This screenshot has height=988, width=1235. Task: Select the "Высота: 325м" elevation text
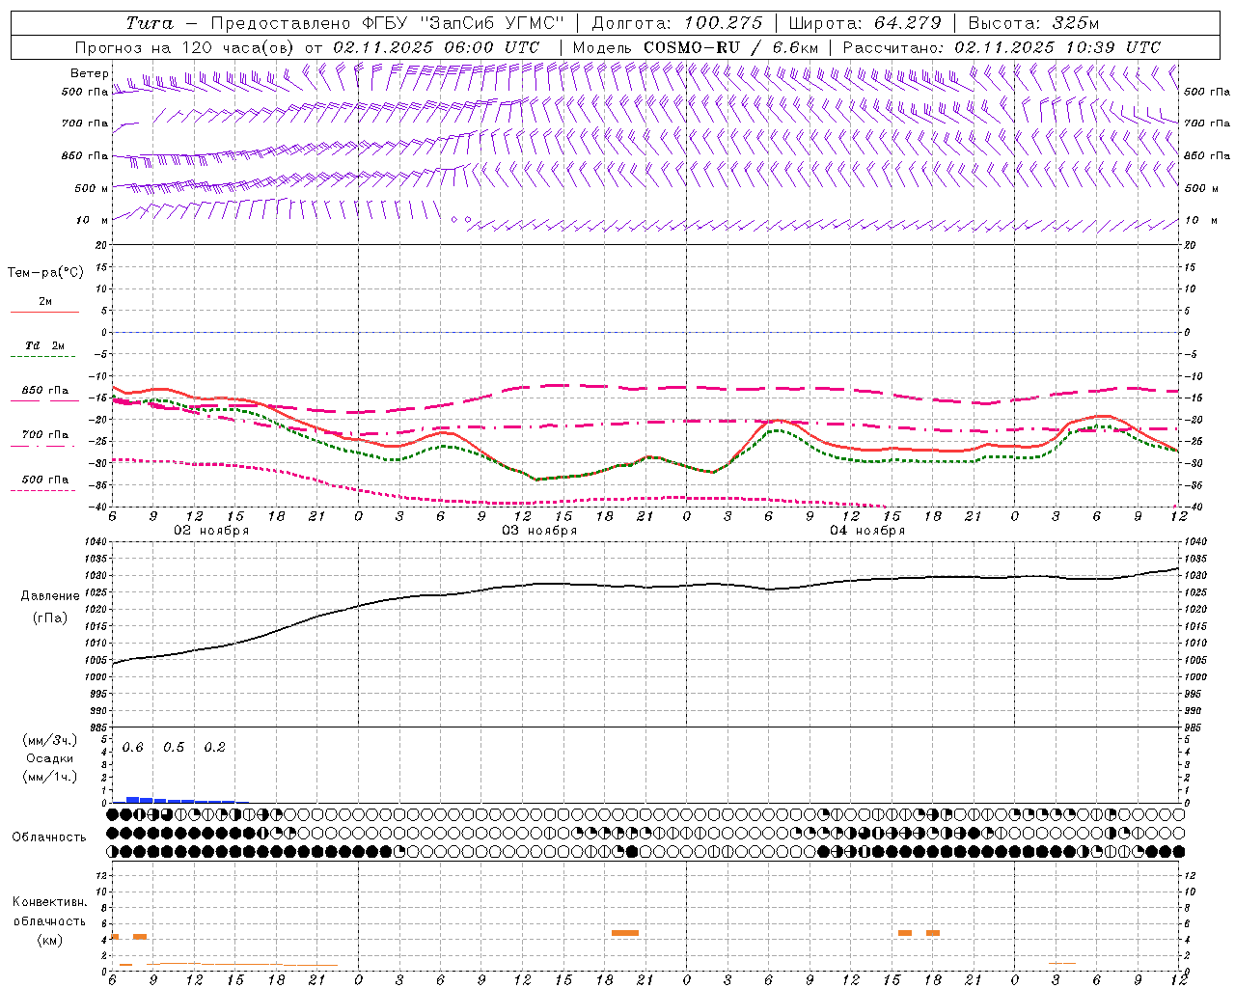point(1033,23)
